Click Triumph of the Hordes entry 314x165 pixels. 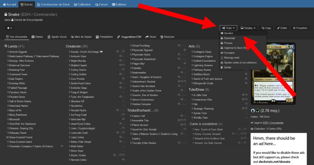[x=144, y=143]
